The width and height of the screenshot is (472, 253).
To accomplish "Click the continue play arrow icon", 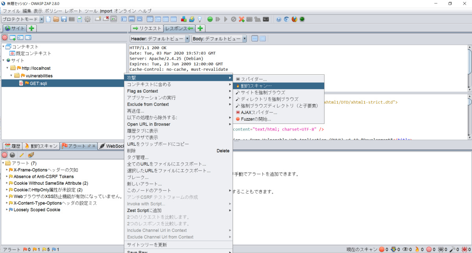I will 226,19.
